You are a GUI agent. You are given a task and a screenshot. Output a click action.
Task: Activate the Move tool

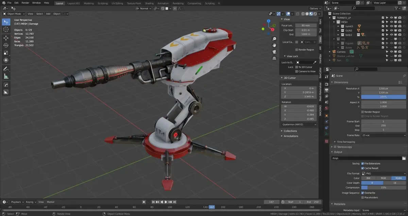6,38
